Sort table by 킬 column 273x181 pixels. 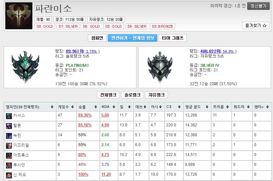126,107
